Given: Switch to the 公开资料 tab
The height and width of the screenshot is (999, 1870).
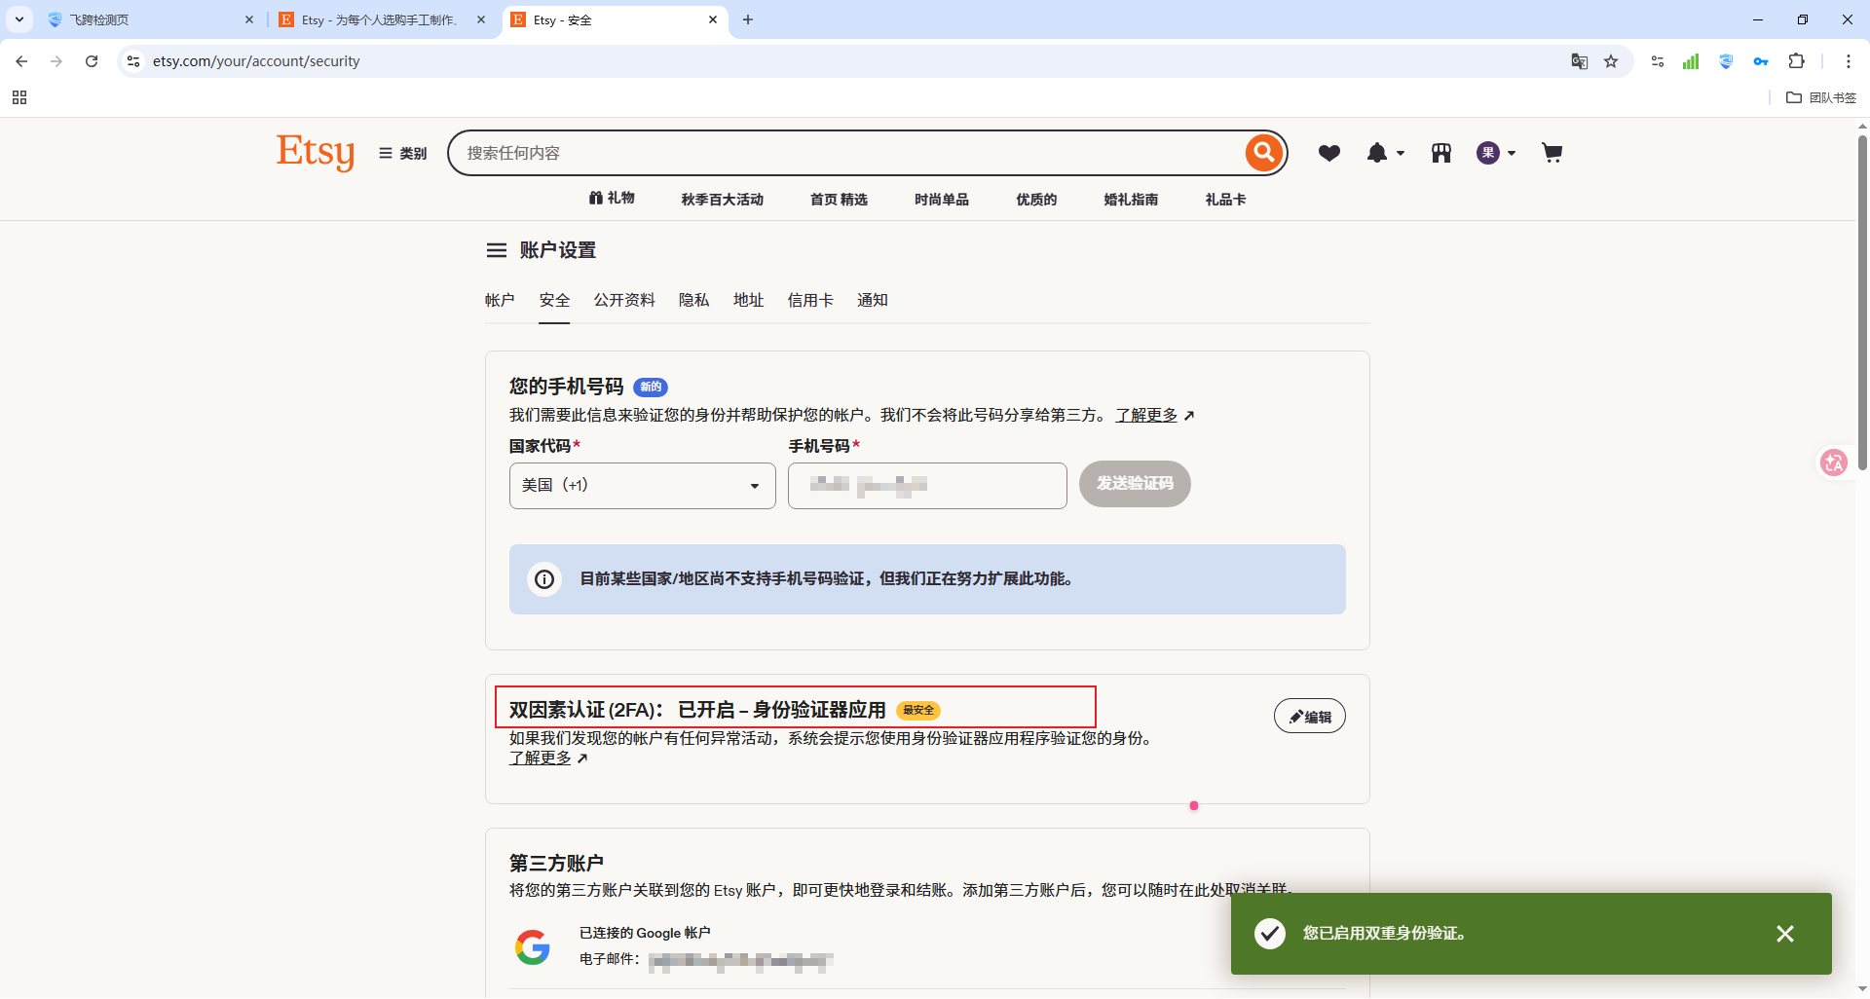Looking at the screenshot, I should 624,300.
